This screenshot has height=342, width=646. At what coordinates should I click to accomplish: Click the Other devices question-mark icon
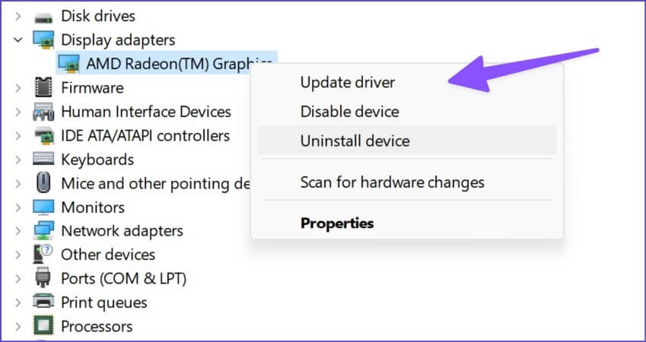point(44,255)
